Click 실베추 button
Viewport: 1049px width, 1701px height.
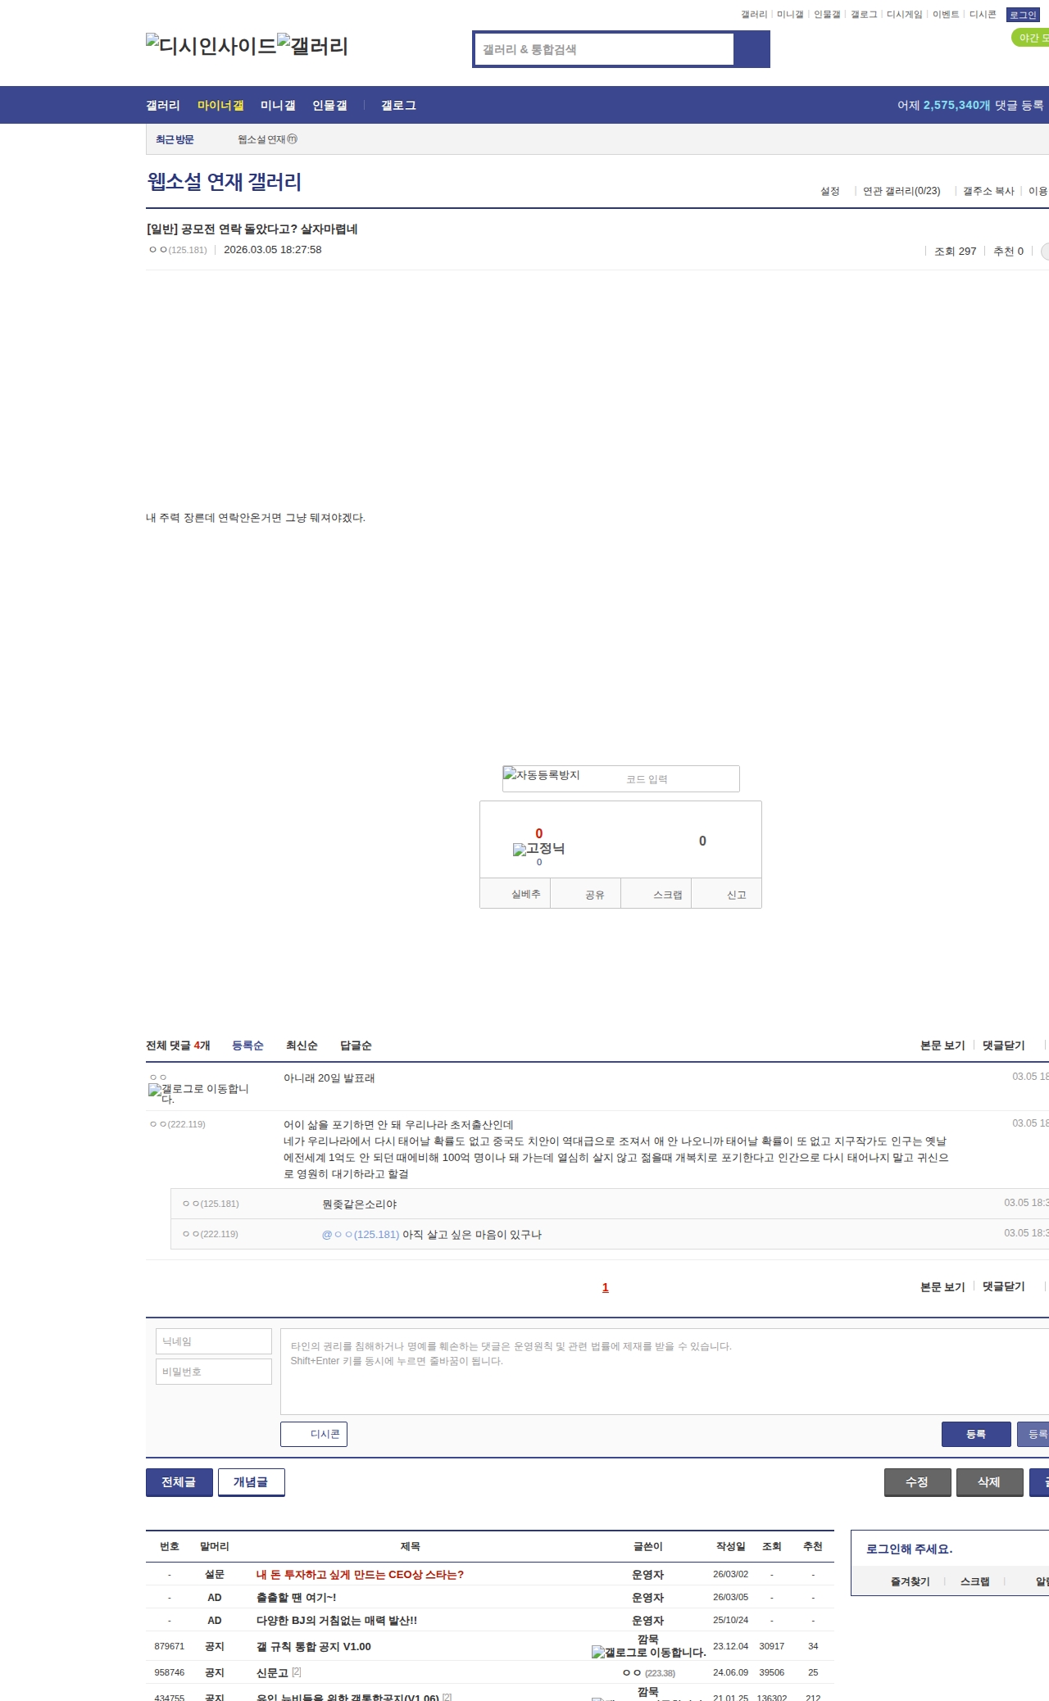[x=515, y=894]
